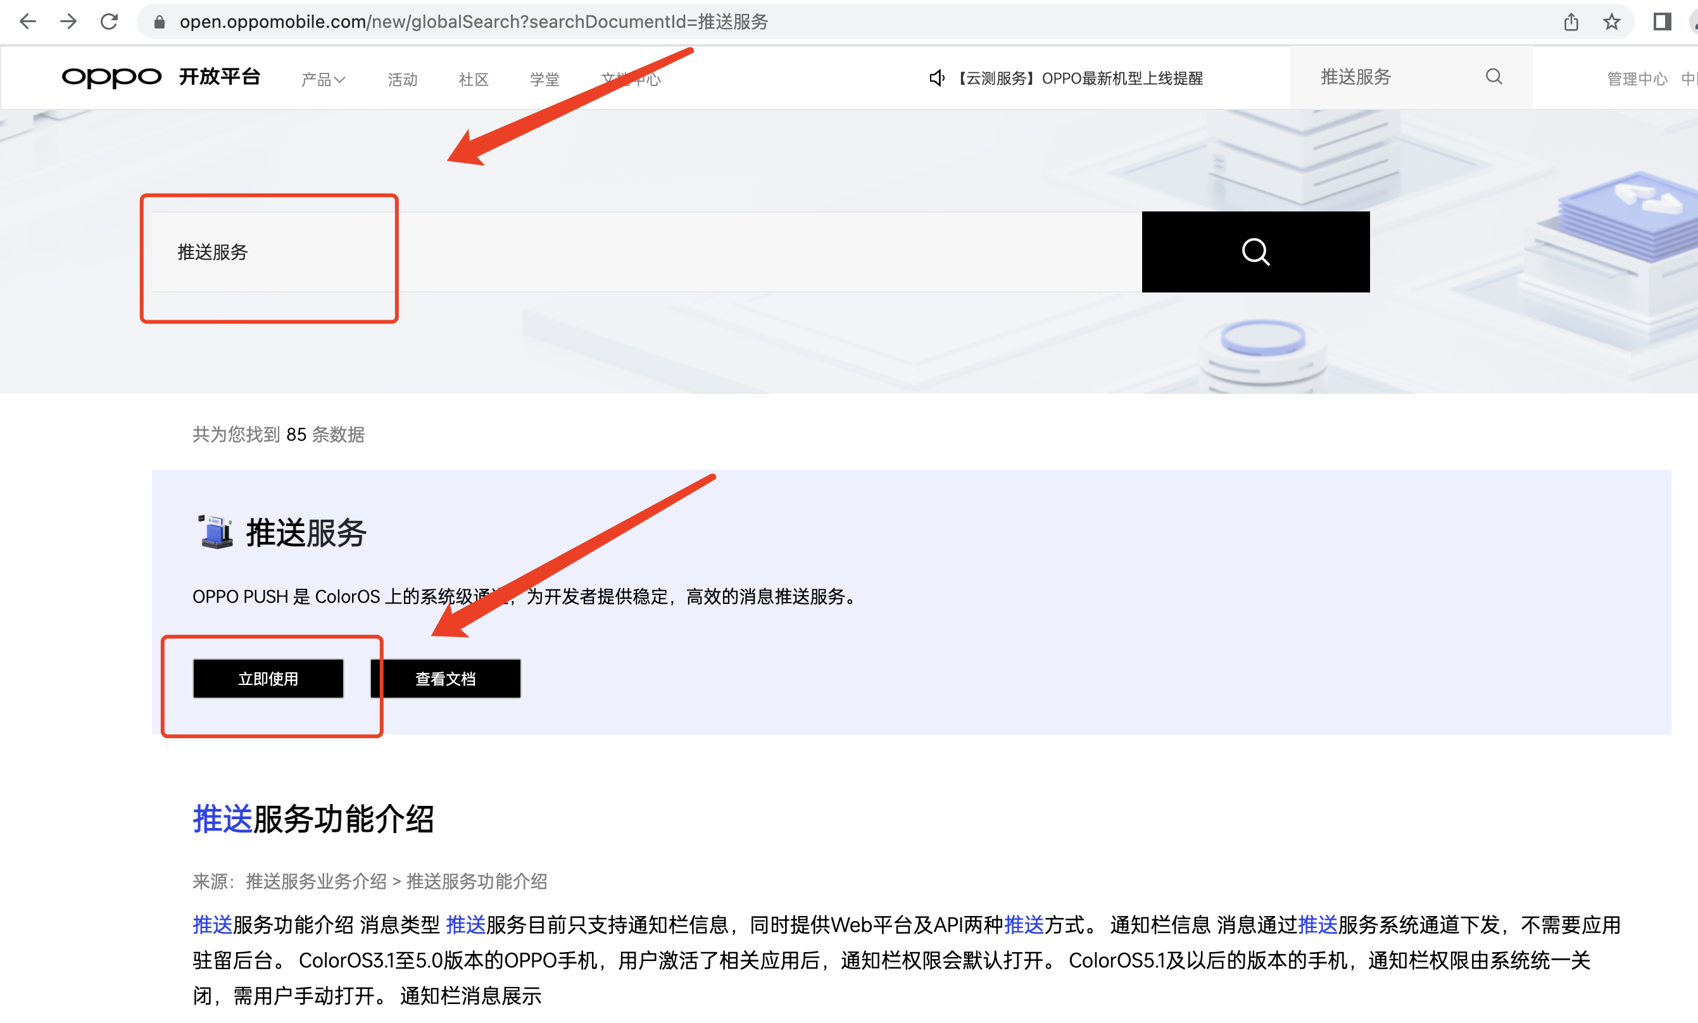Click the 共为您找到 85 条数据 result count
Screen dimensions: 1698x1023
279,435
